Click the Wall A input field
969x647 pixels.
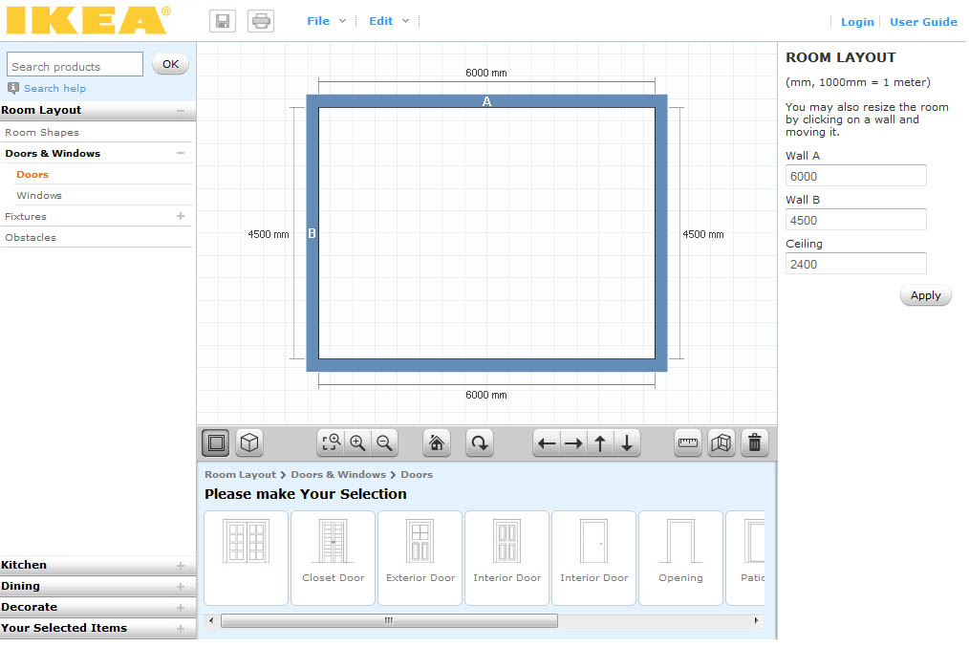coord(856,176)
